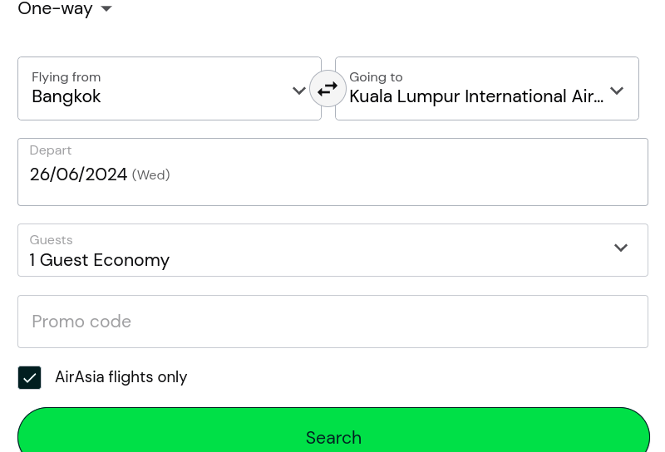This screenshot has height=452, width=665.
Task: Click into the Promo code field
Action: 332,322
